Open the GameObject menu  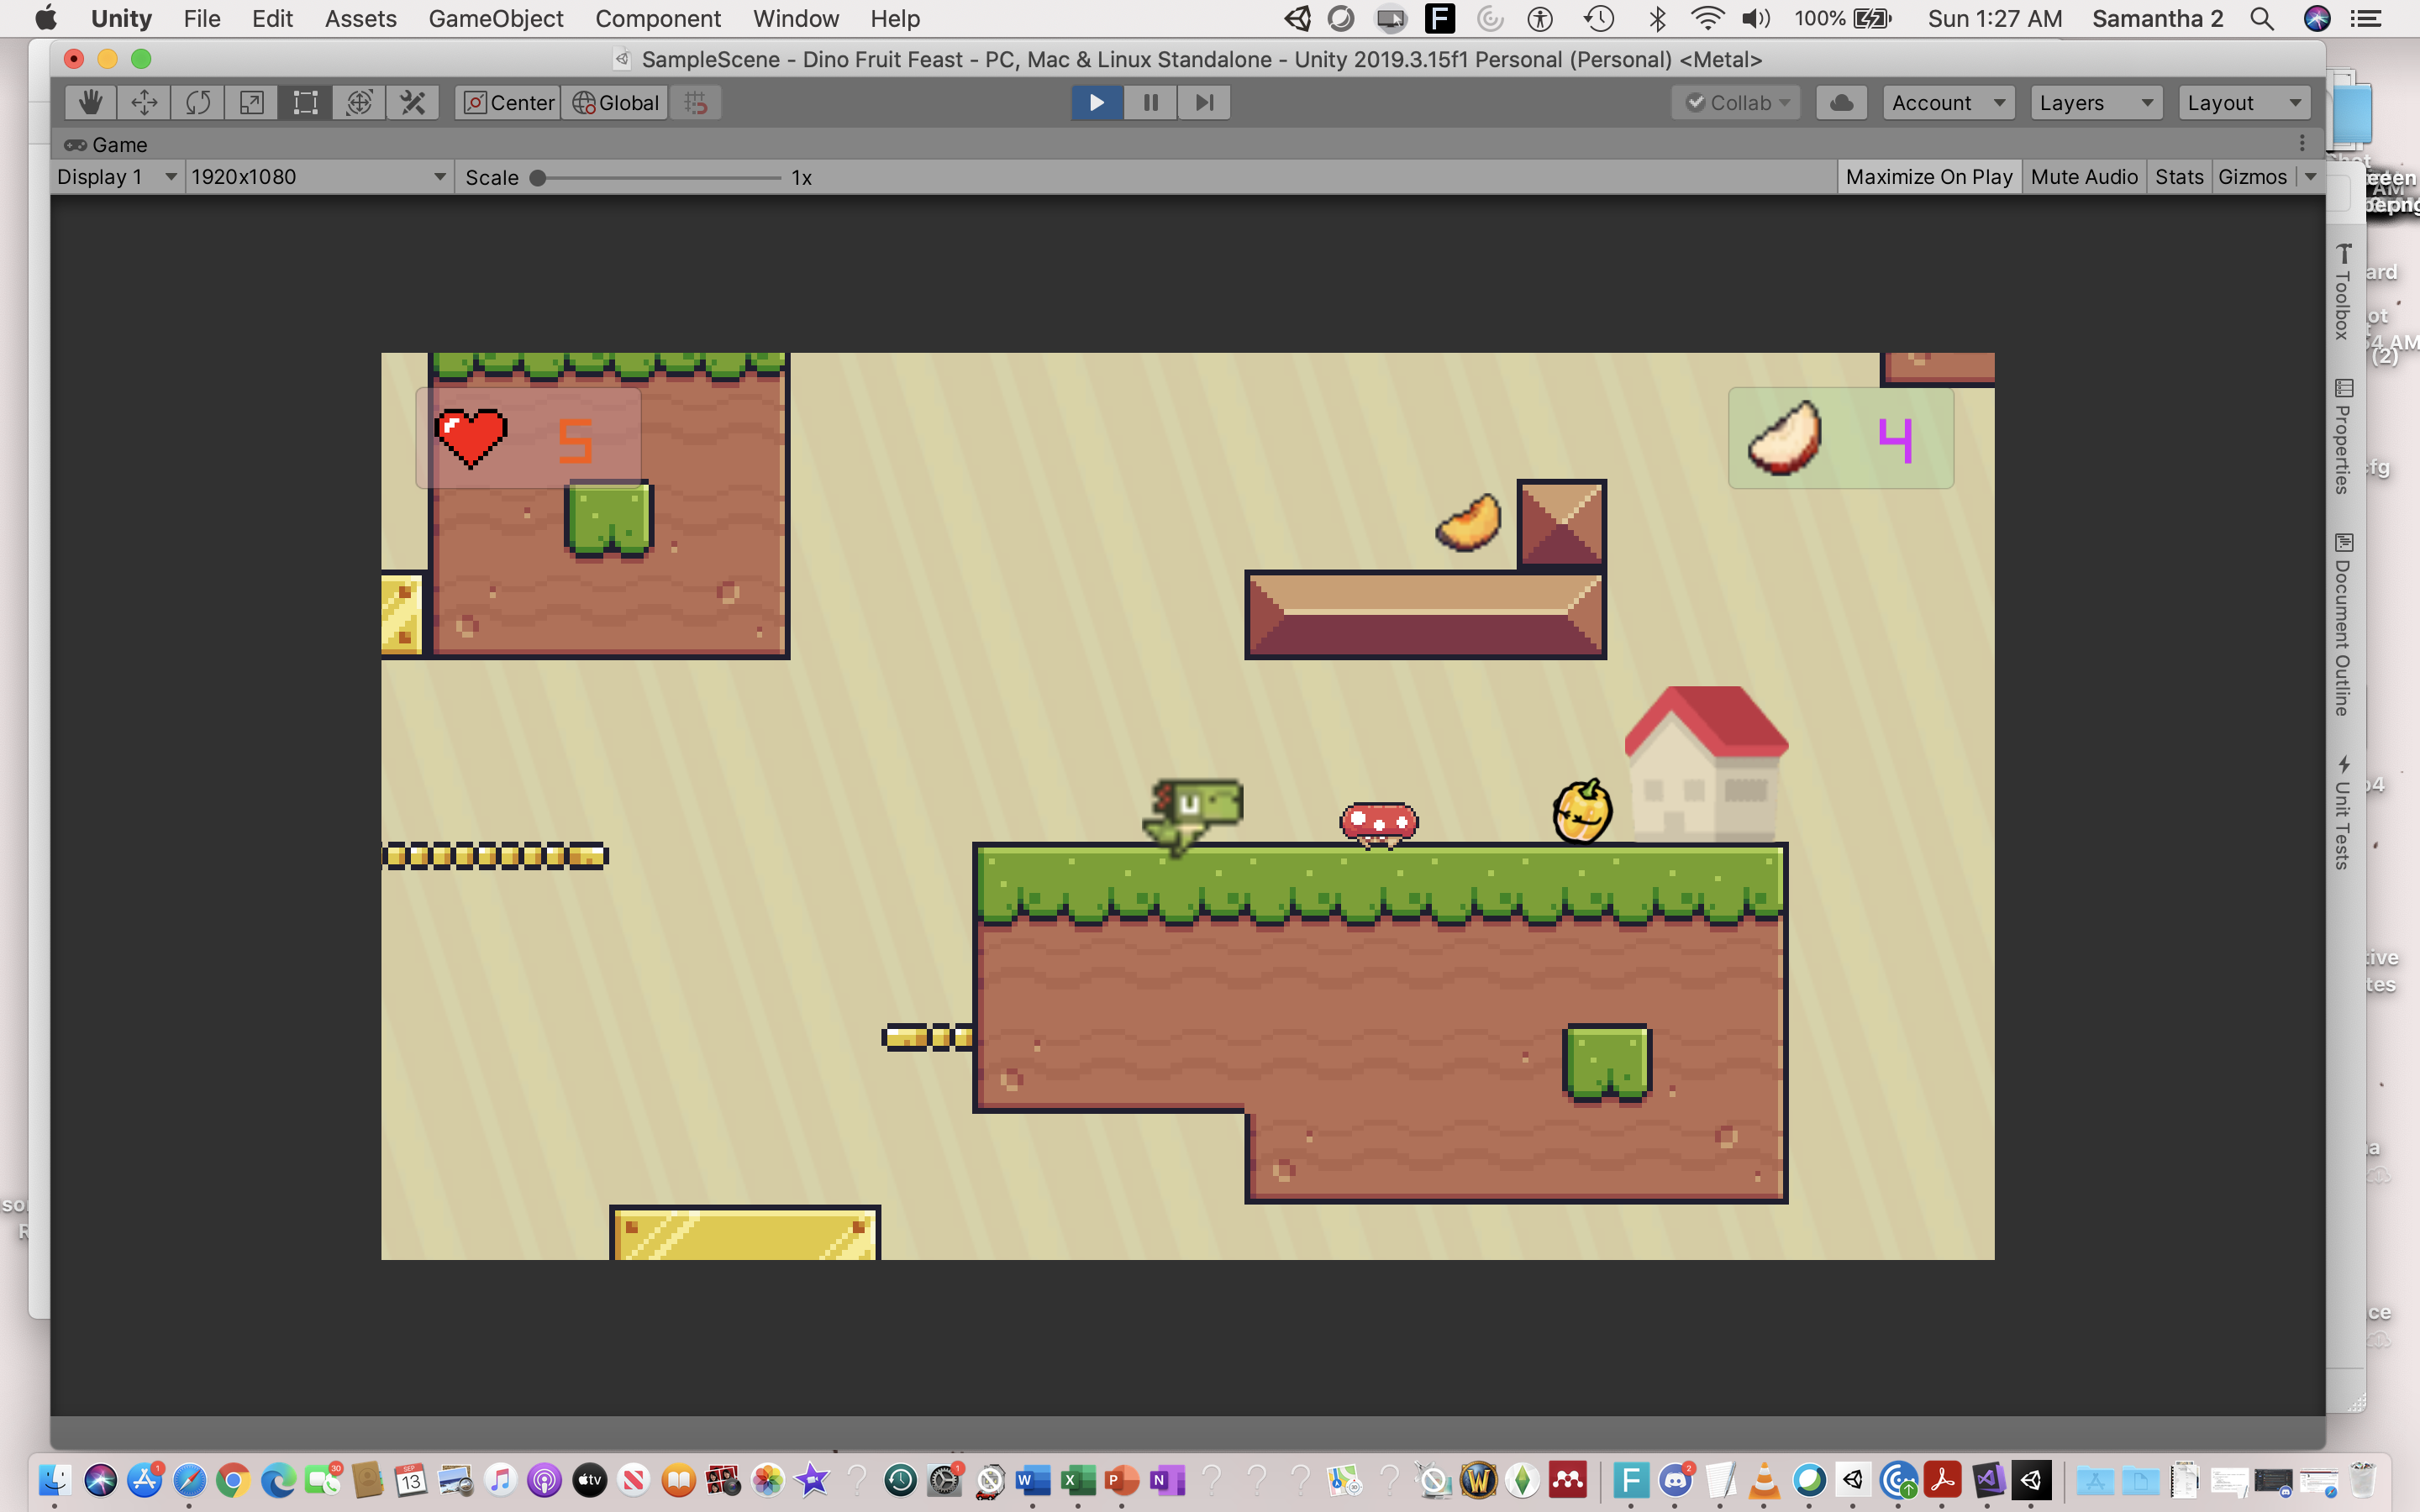(495, 18)
